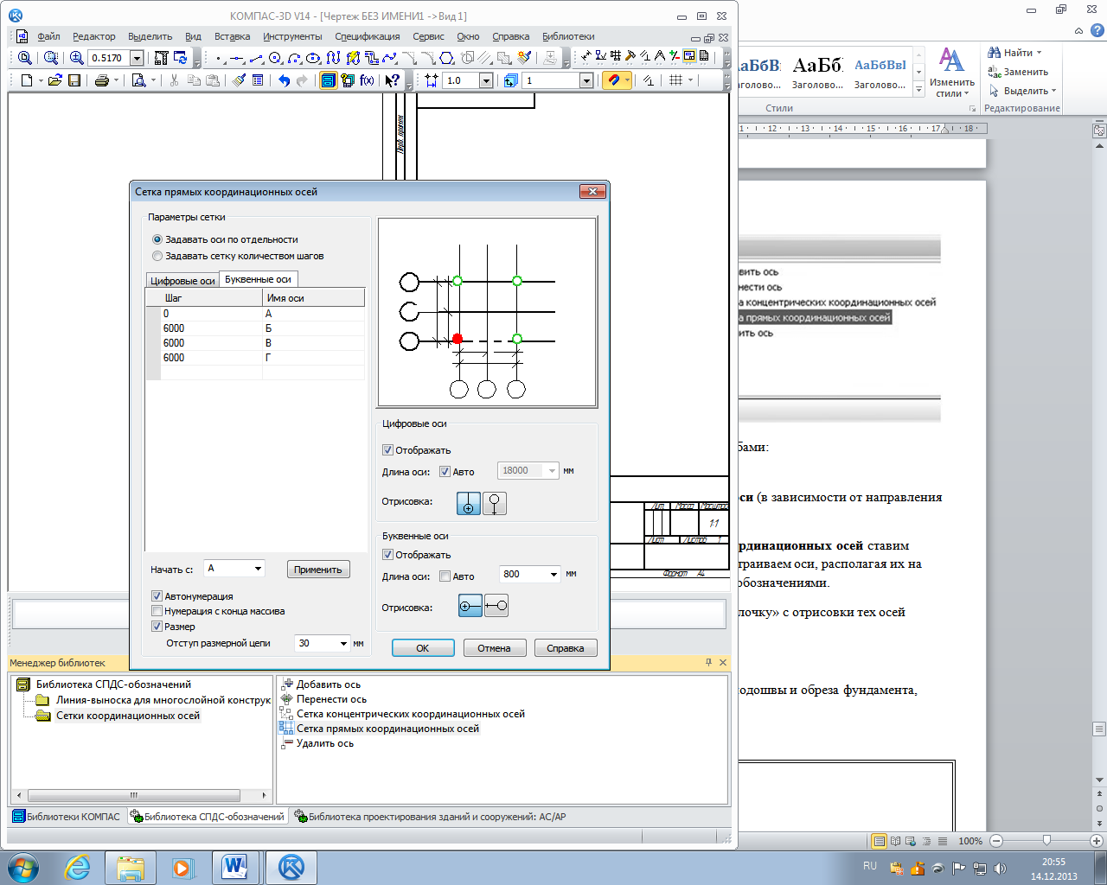
Task: Open Windows Explorer from the taskbar
Action: tap(131, 867)
